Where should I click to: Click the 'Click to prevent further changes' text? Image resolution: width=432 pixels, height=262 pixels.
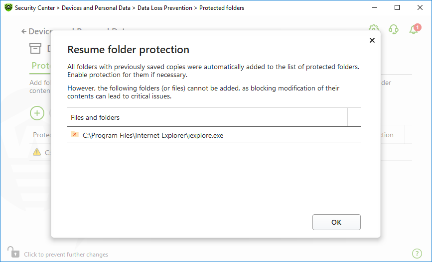(x=66, y=255)
